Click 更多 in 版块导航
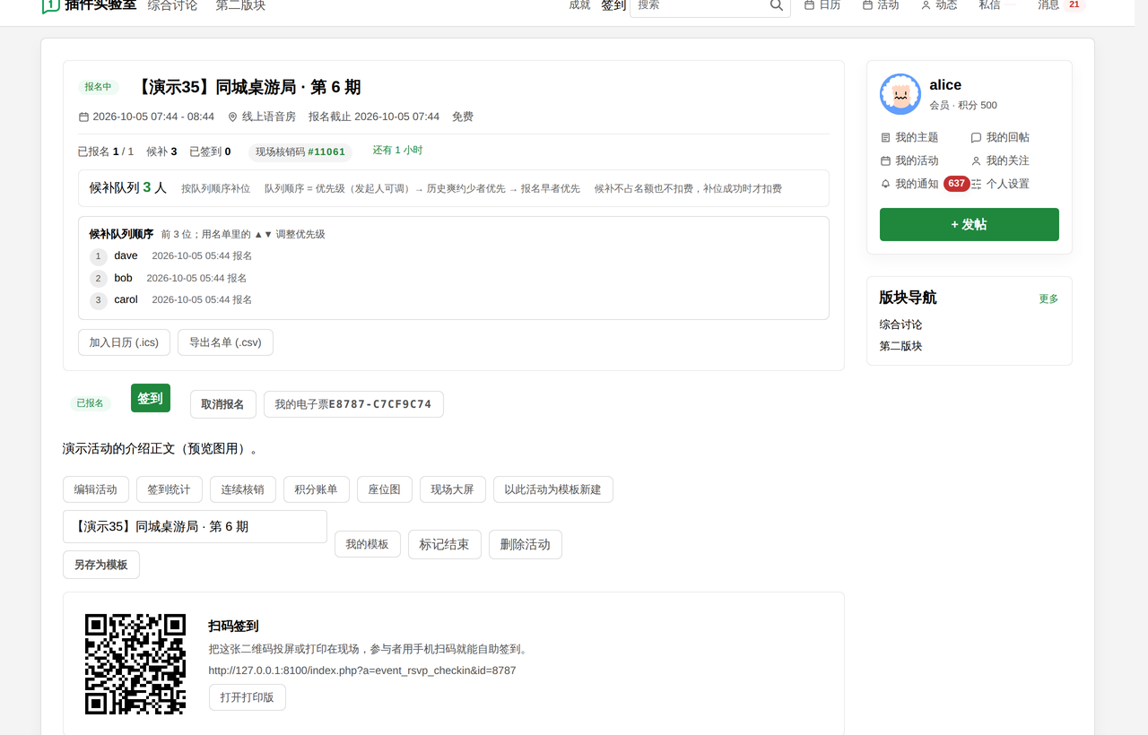Viewport: 1148px width, 735px height. [1048, 298]
